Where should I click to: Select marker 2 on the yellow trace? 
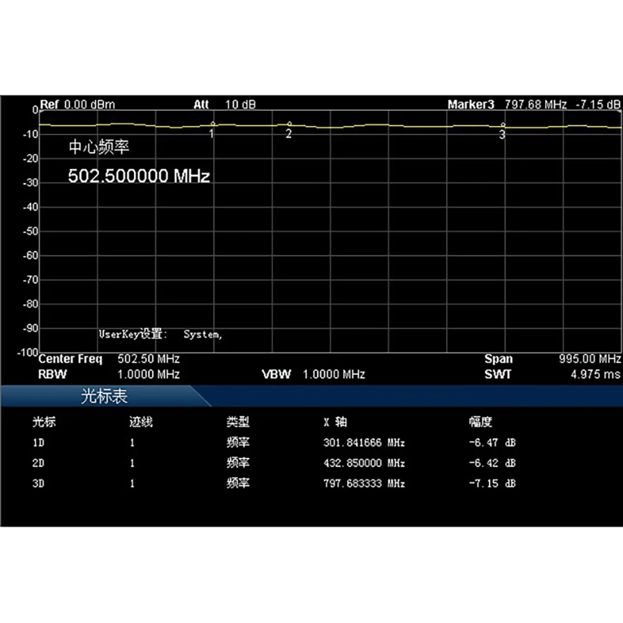click(x=289, y=124)
